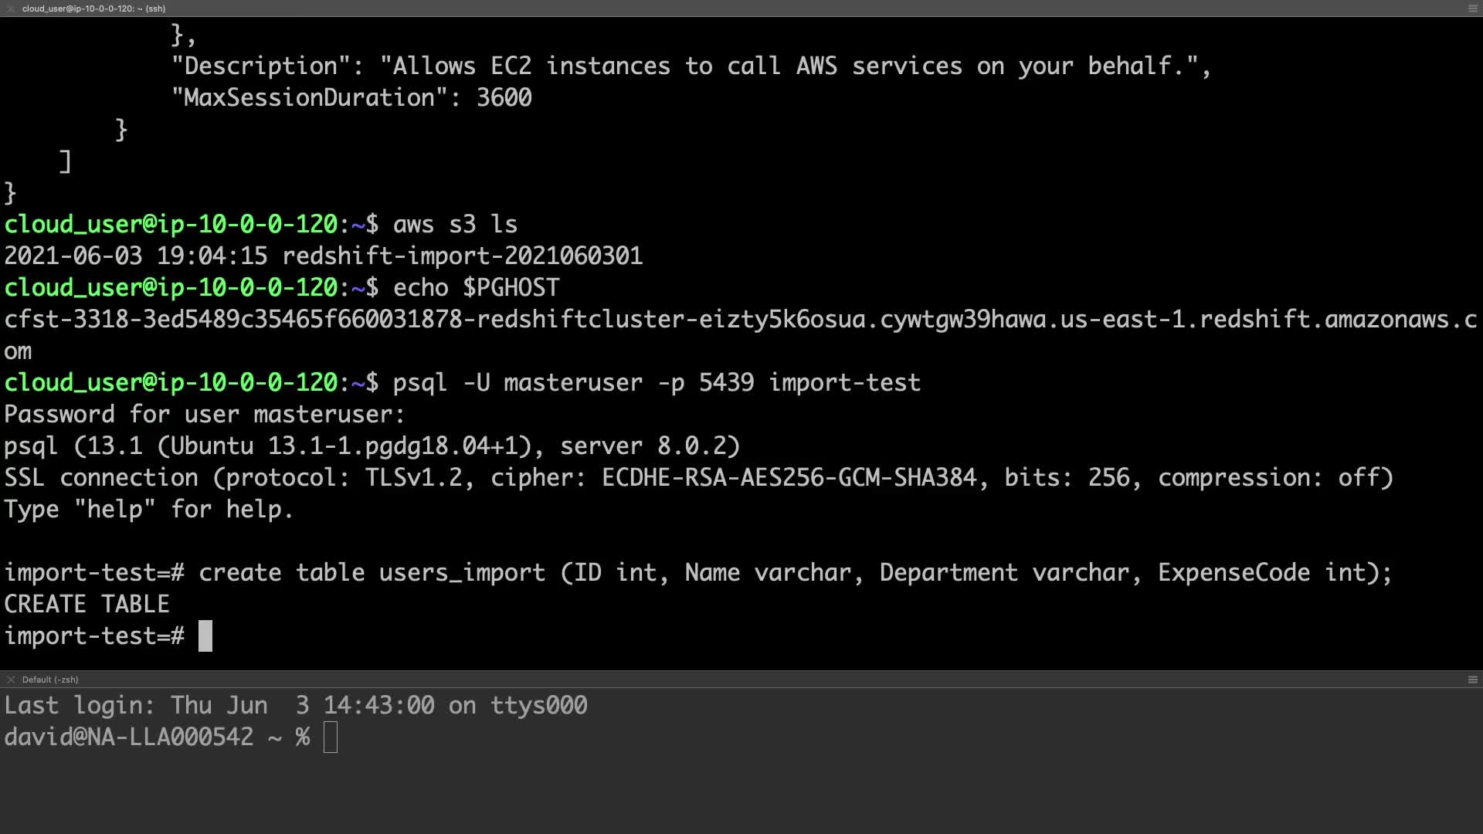The width and height of the screenshot is (1483, 834).
Task: Open the ssh pane hamburger menu
Action: tap(1472, 8)
